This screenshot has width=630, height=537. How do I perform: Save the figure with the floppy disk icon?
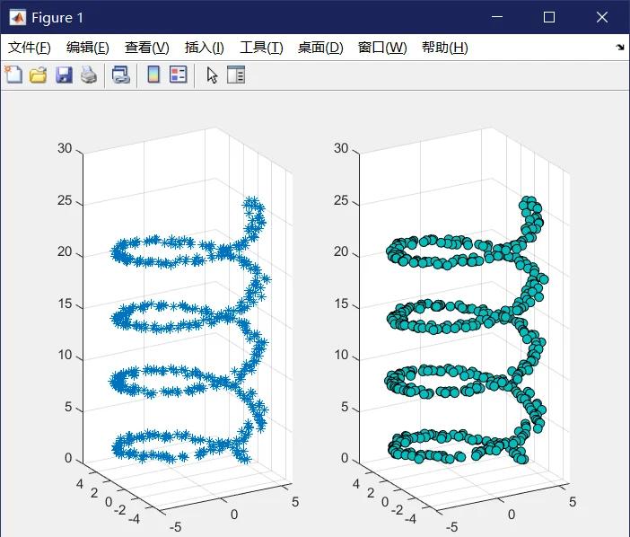pyautogui.click(x=64, y=75)
